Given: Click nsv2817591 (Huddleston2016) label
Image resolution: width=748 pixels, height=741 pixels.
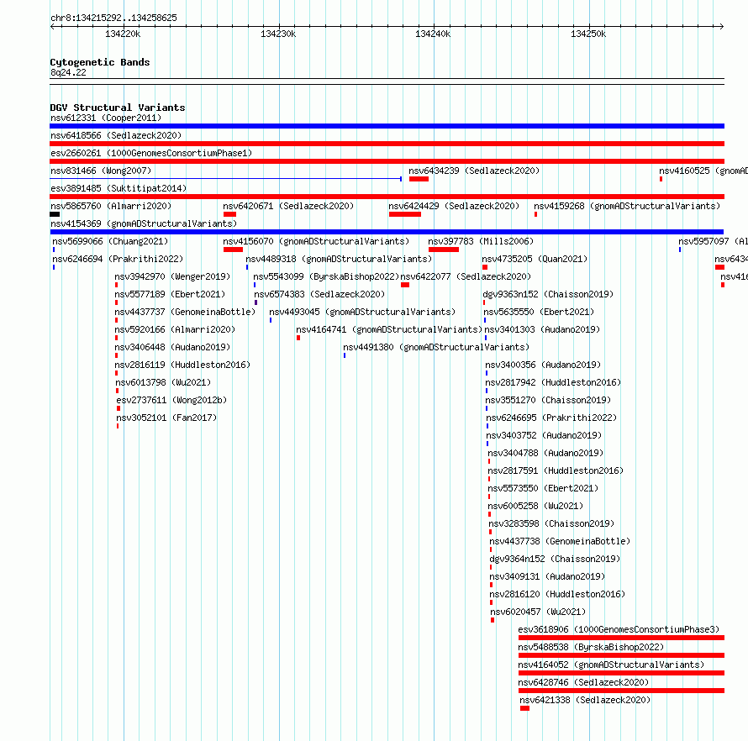Looking at the screenshot, I should tap(556, 470).
